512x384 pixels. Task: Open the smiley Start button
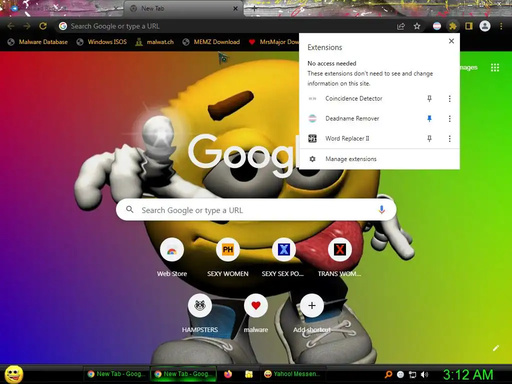pos(13,374)
